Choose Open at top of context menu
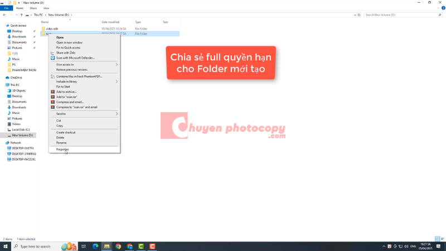Image resolution: width=446 pixels, height=251 pixels. (x=84, y=37)
